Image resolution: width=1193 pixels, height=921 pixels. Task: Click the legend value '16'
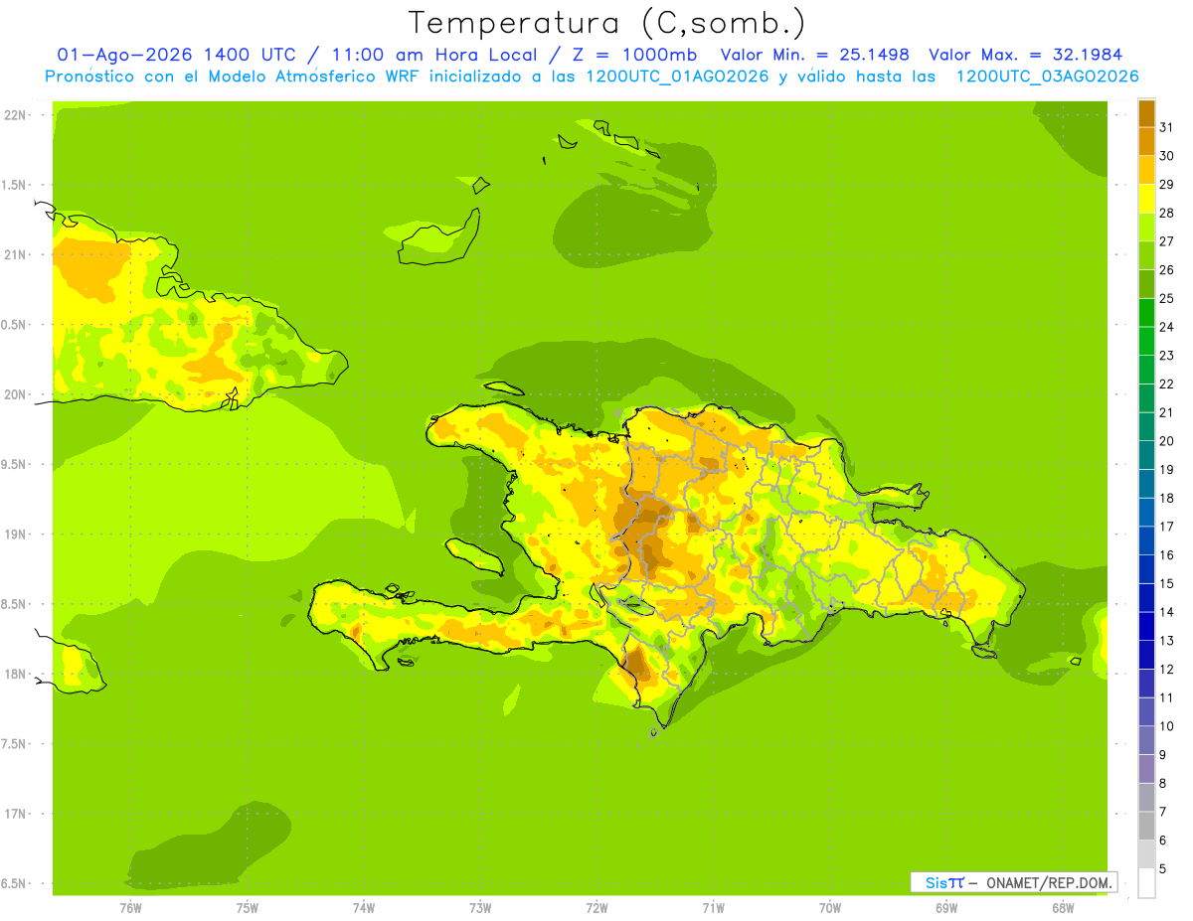pos(1167,555)
